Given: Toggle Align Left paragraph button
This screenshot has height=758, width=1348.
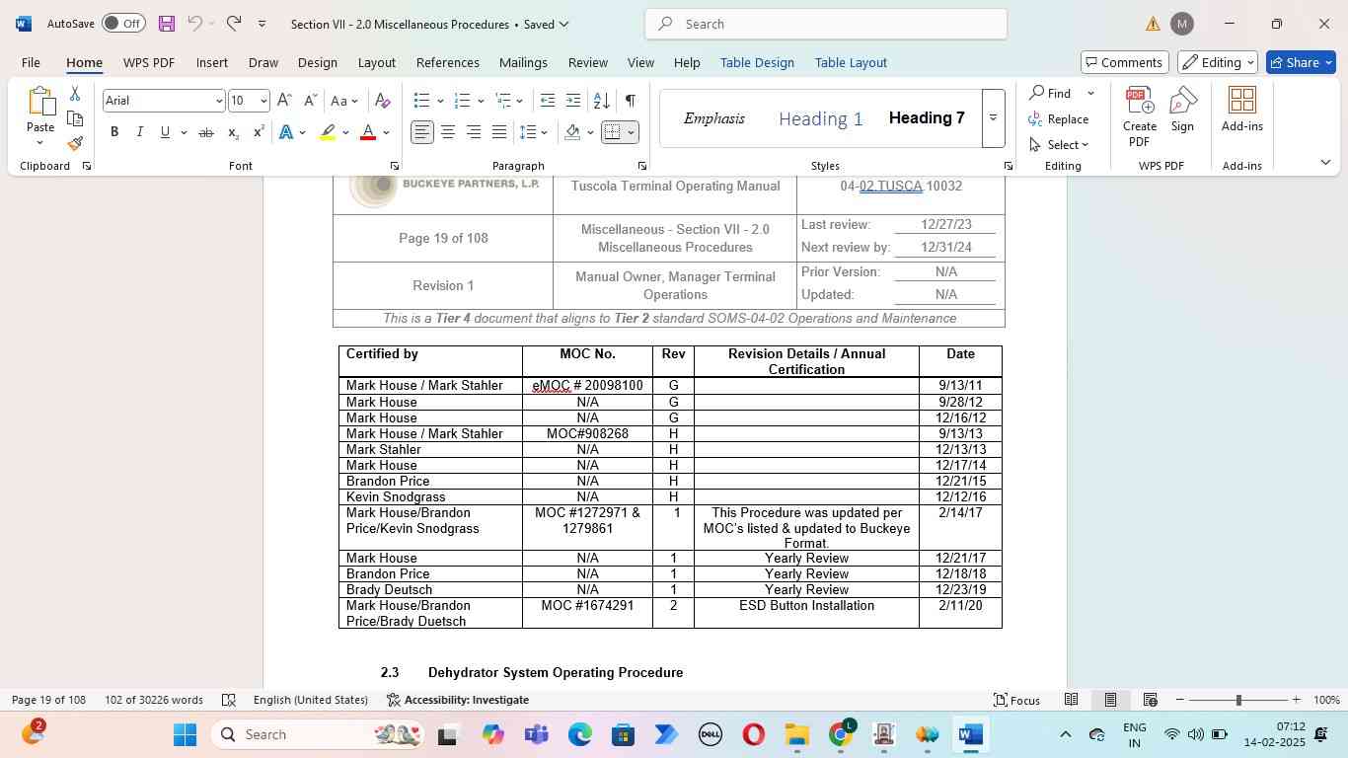Looking at the screenshot, I should [x=422, y=132].
